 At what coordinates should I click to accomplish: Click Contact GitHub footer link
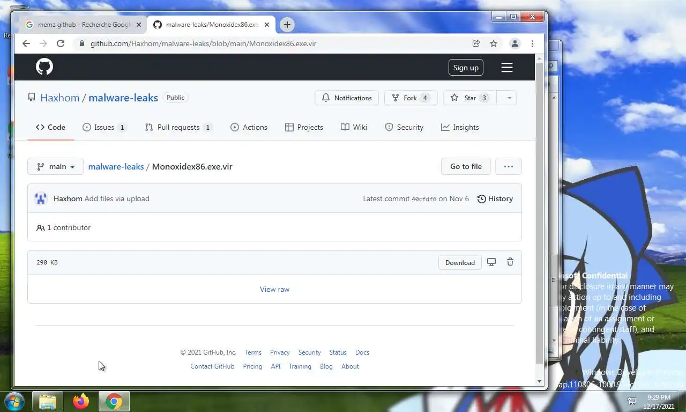pyautogui.click(x=212, y=366)
